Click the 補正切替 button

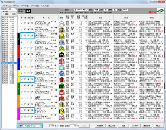(x=112, y=126)
